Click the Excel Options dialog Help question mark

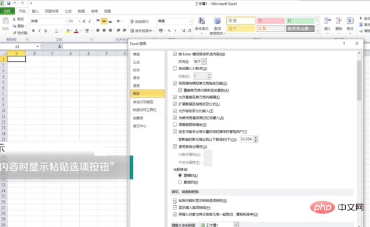344,43
